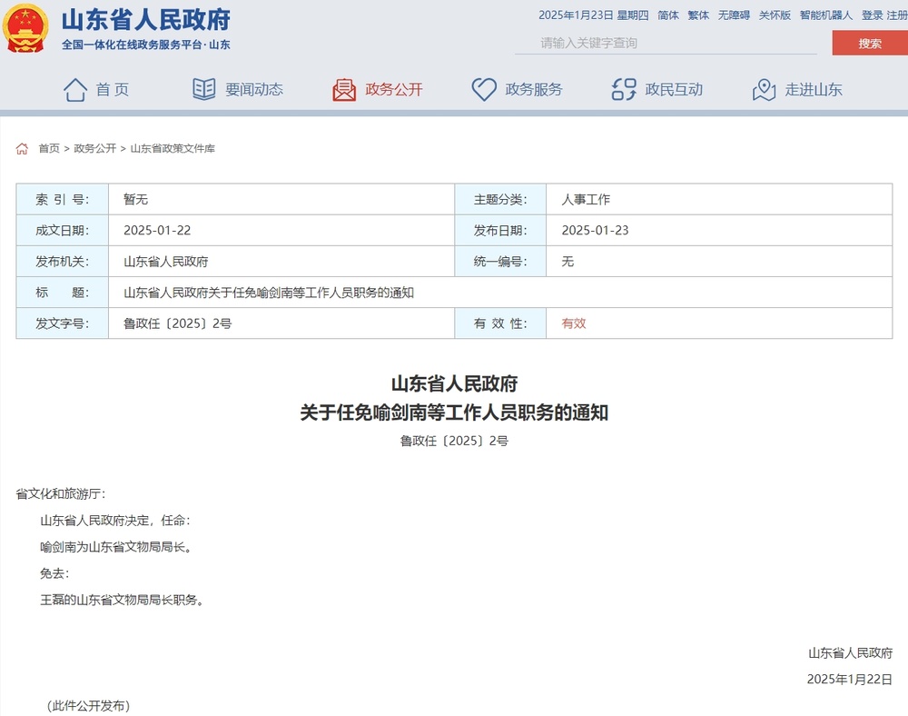Click the arrows icon beside 政民互动

pyautogui.click(x=624, y=89)
